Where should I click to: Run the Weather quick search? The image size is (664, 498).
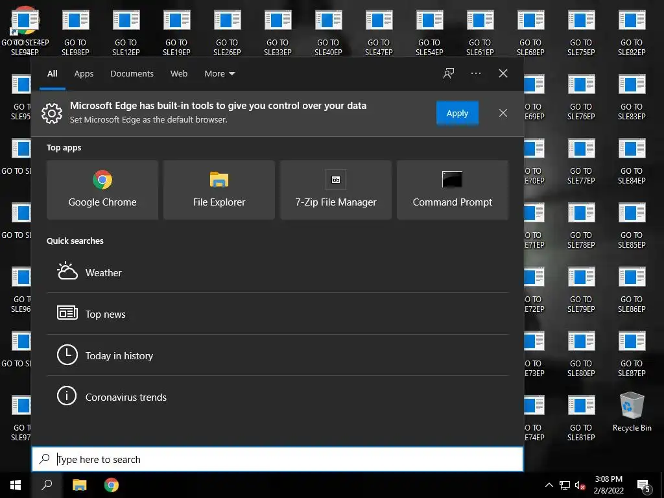[278, 272]
